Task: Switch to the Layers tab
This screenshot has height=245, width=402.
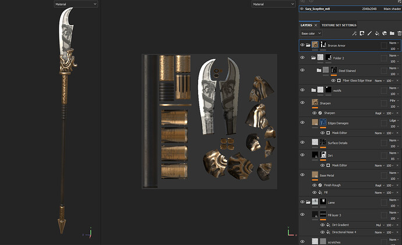Action: 306,25
